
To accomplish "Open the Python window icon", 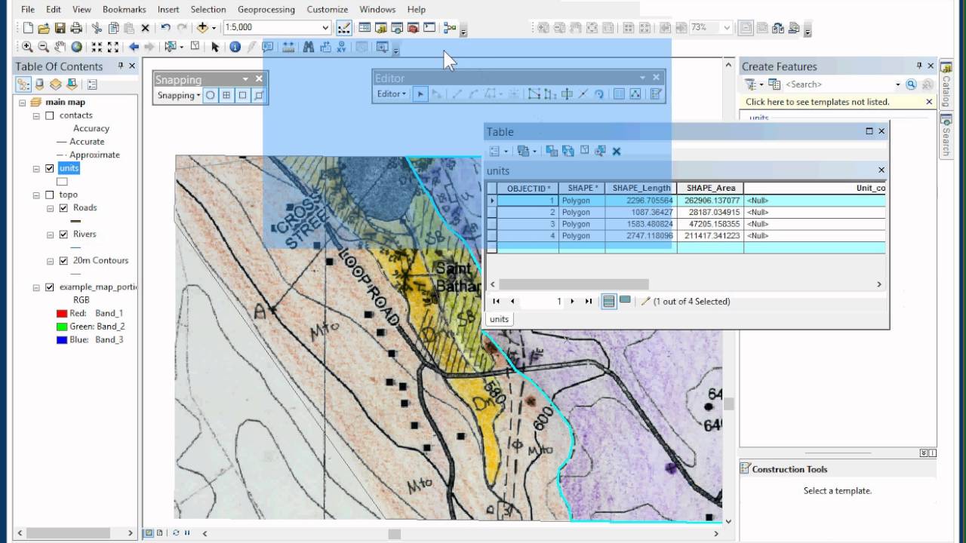I will coord(429,28).
